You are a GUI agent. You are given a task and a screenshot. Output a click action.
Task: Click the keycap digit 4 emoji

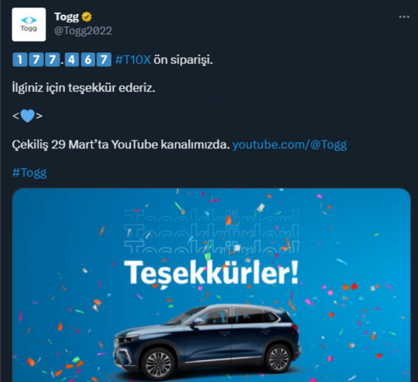pyautogui.click(x=72, y=60)
